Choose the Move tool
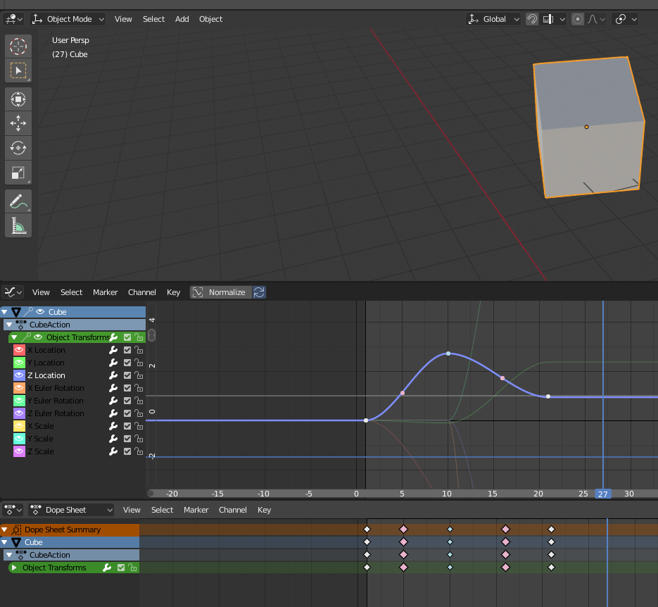Image resolution: width=658 pixels, height=607 pixels. tap(18, 123)
